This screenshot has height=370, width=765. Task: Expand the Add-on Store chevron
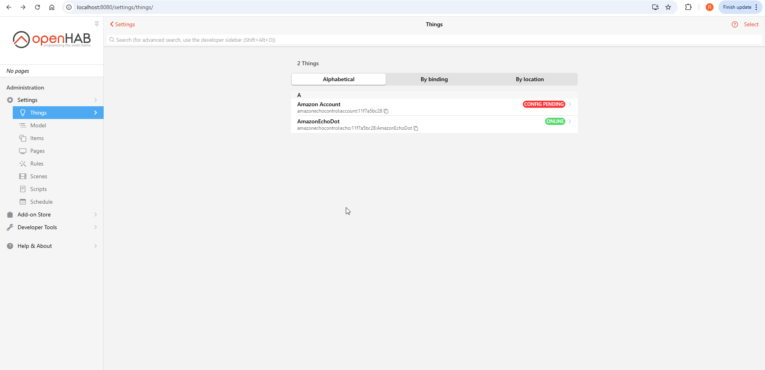[x=96, y=214]
